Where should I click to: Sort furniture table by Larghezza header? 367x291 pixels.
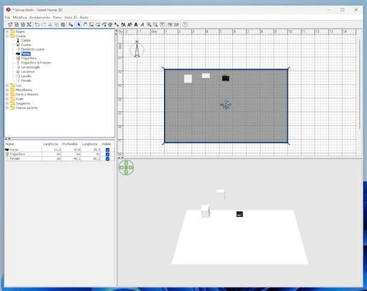click(x=51, y=144)
